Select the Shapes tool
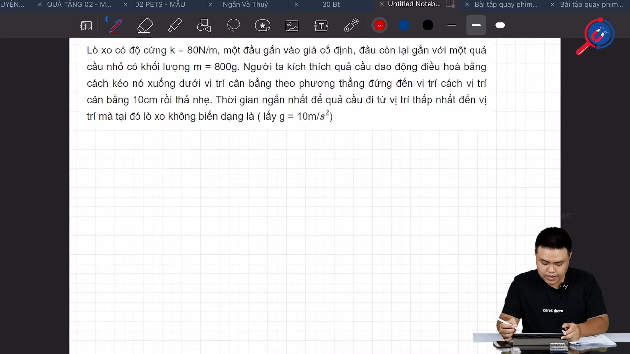 pos(204,26)
